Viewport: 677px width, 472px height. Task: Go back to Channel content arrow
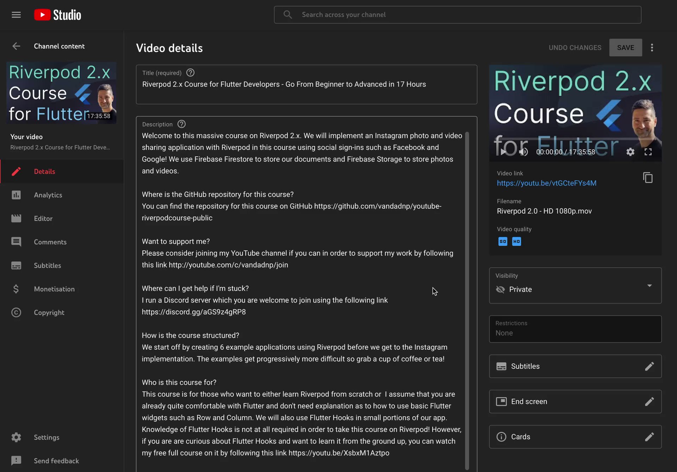point(16,46)
